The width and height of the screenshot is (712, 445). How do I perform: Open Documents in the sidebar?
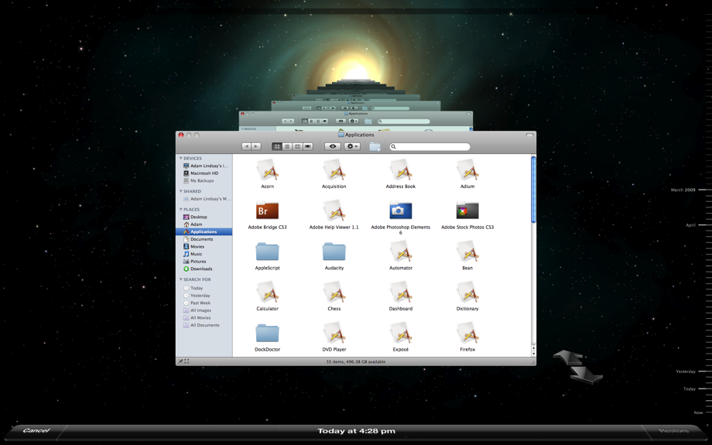(x=204, y=239)
